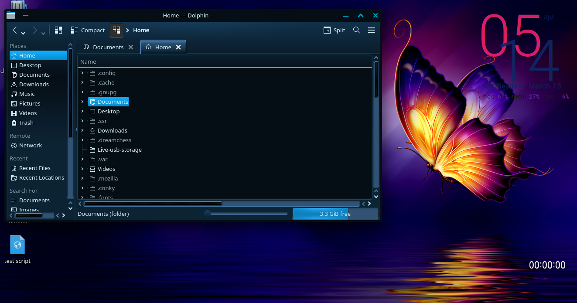Switch to Icons view mode

58,30
